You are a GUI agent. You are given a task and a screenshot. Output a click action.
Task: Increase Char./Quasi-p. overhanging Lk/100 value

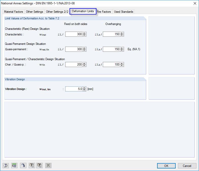pyautogui.click(x=122, y=63)
